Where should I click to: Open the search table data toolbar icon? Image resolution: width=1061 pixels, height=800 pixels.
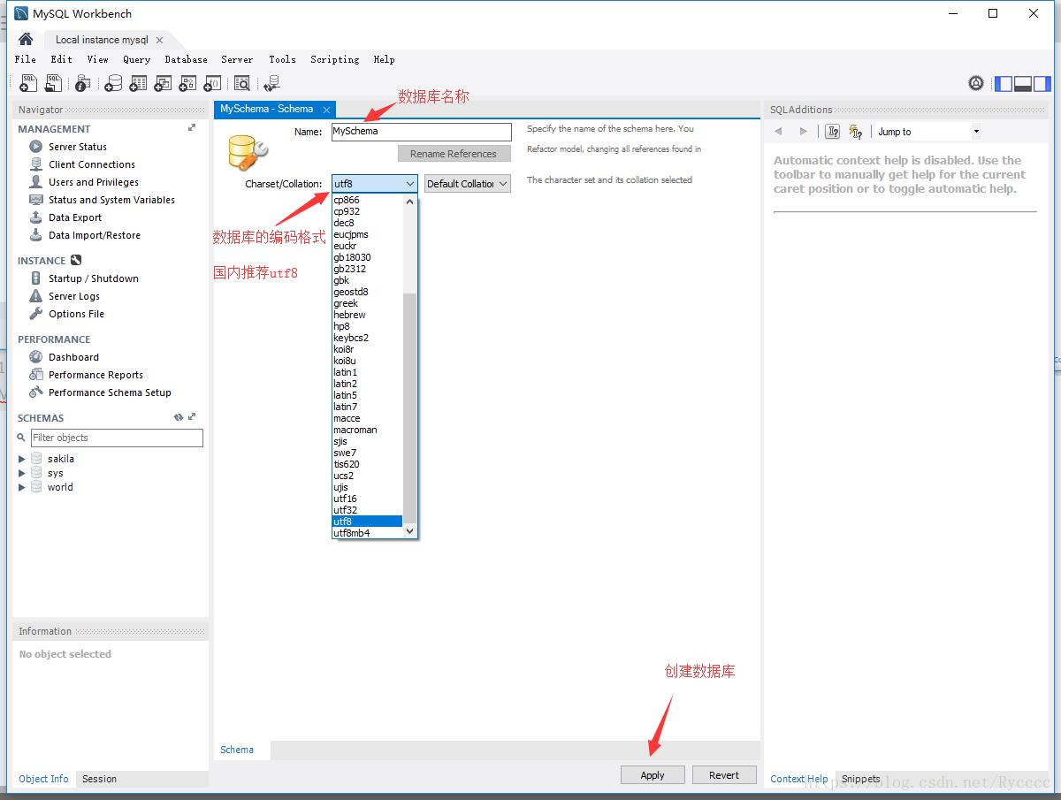coord(242,83)
